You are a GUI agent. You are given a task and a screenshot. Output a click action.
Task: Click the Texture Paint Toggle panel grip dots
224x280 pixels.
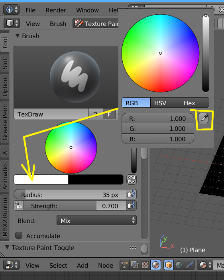pos(133,248)
